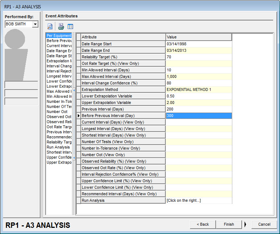
Task: Click the upper splitter collapse arrow
Action: [x=74, y=90]
